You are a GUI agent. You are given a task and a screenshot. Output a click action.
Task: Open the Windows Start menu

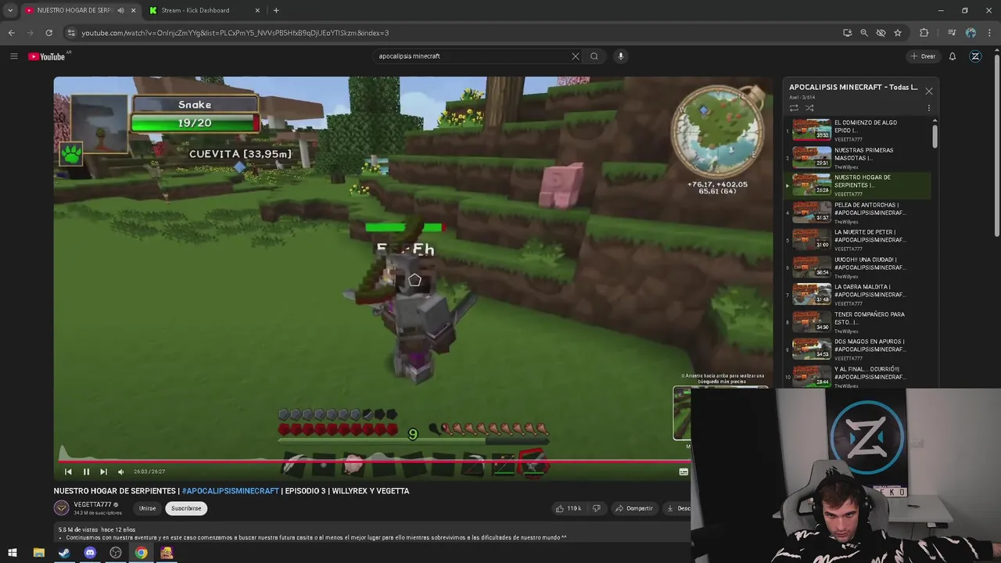[13, 553]
